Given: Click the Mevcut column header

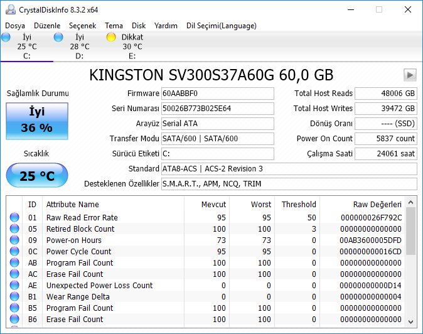Looking at the screenshot, I should click(x=207, y=205).
